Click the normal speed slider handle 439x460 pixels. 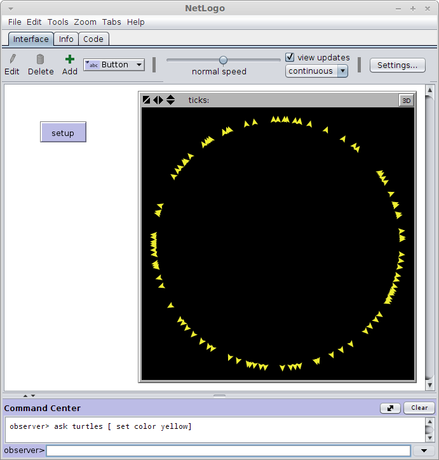click(223, 60)
